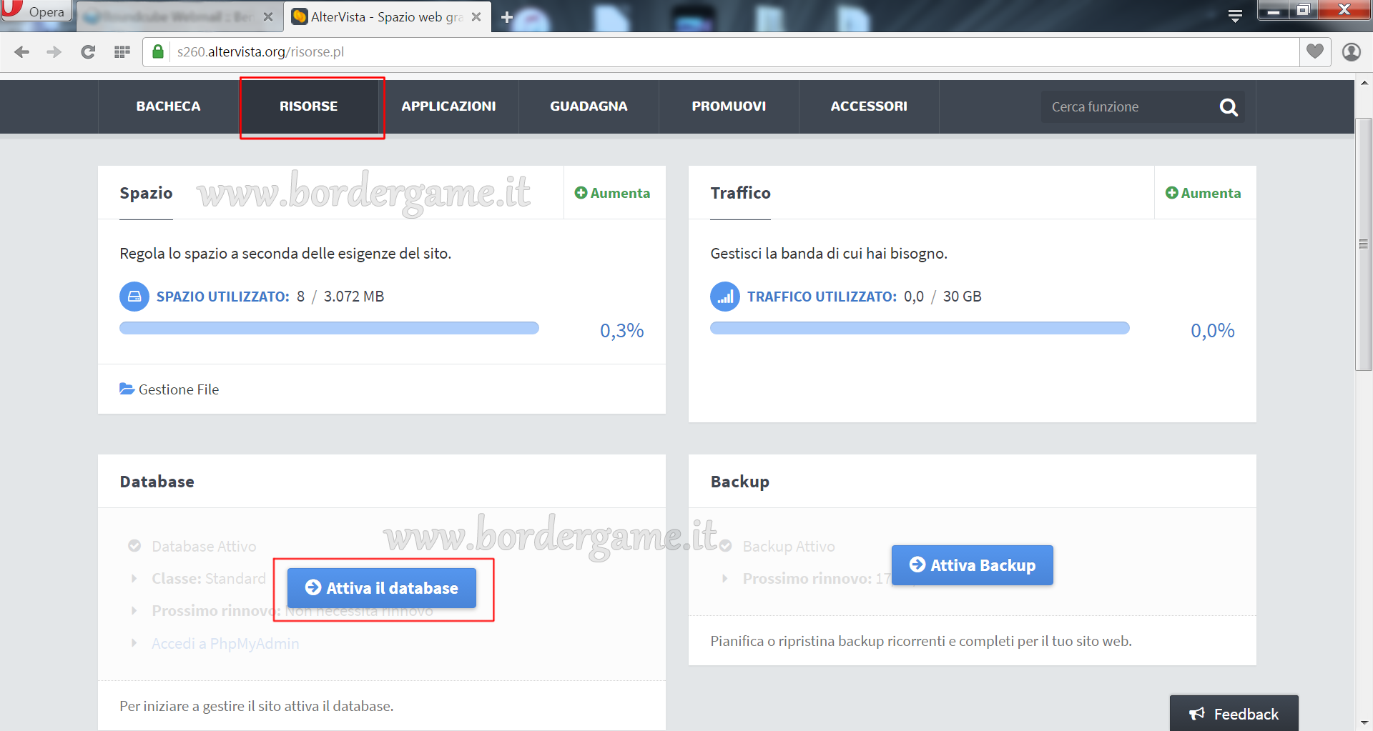
Task: Open the ACCESSORI menu
Action: pos(869,106)
